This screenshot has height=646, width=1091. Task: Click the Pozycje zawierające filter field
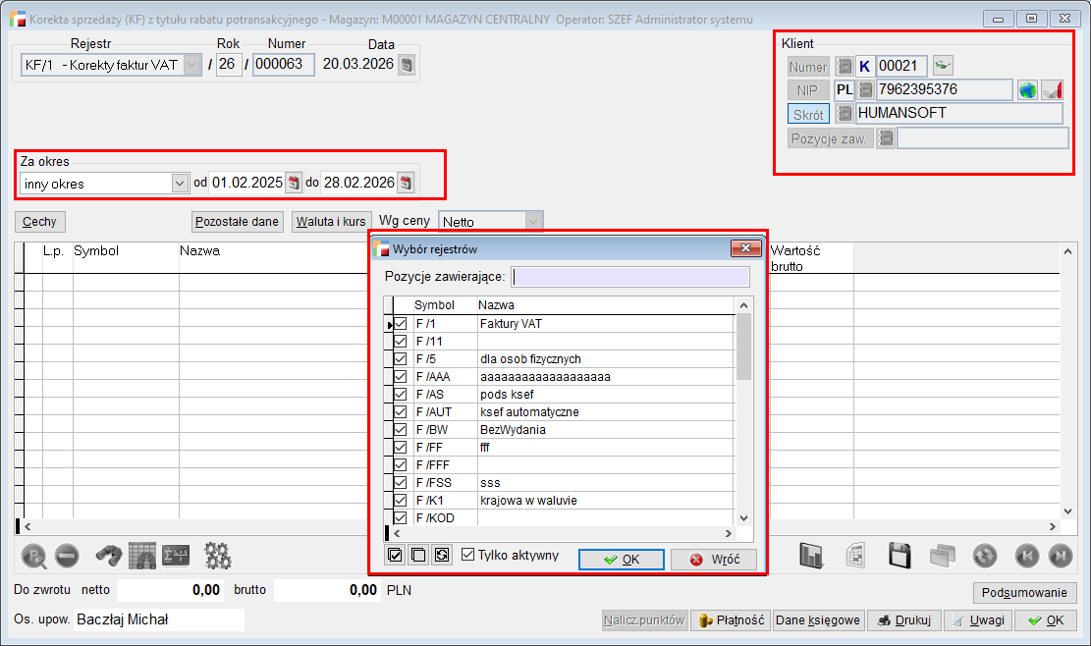coord(630,277)
